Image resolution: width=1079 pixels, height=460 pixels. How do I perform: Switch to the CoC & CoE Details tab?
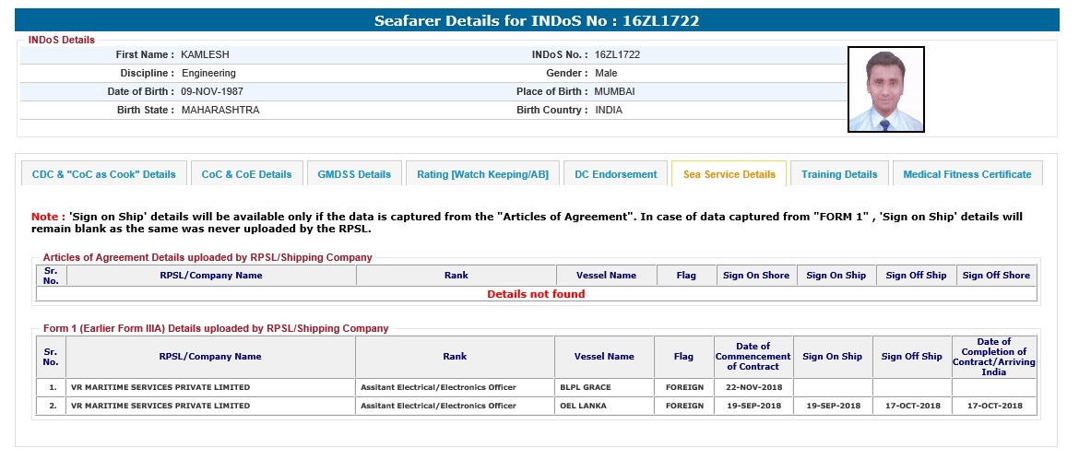point(246,174)
